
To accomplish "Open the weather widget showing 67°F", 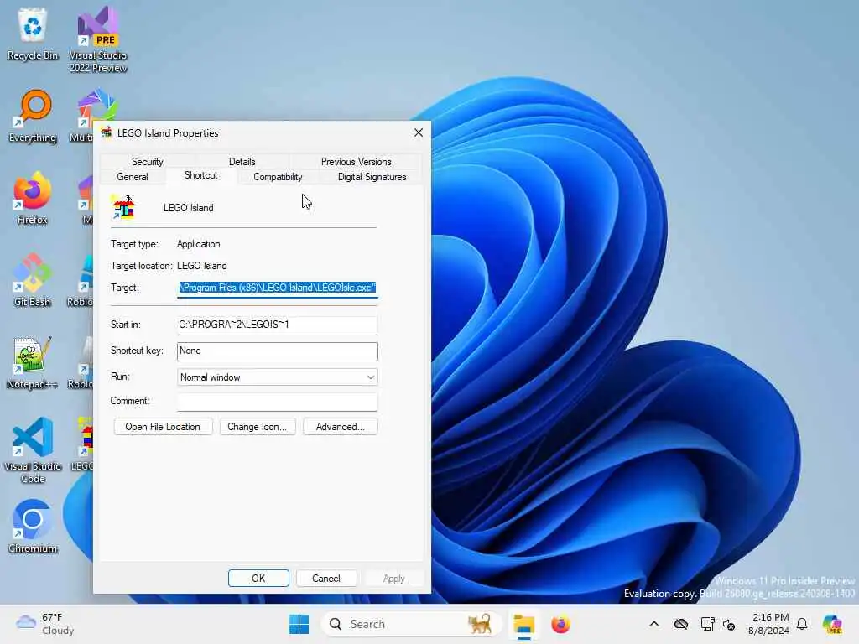I will tap(45, 624).
